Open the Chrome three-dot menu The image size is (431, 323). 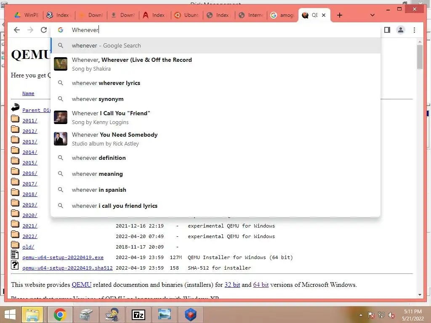click(x=414, y=30)
